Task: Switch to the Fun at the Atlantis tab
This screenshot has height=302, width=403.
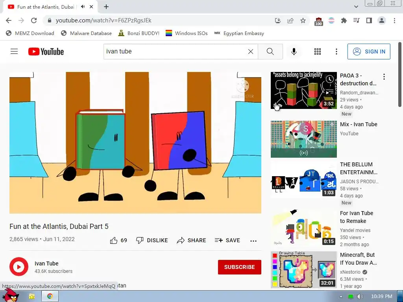Action: point(46,7)
